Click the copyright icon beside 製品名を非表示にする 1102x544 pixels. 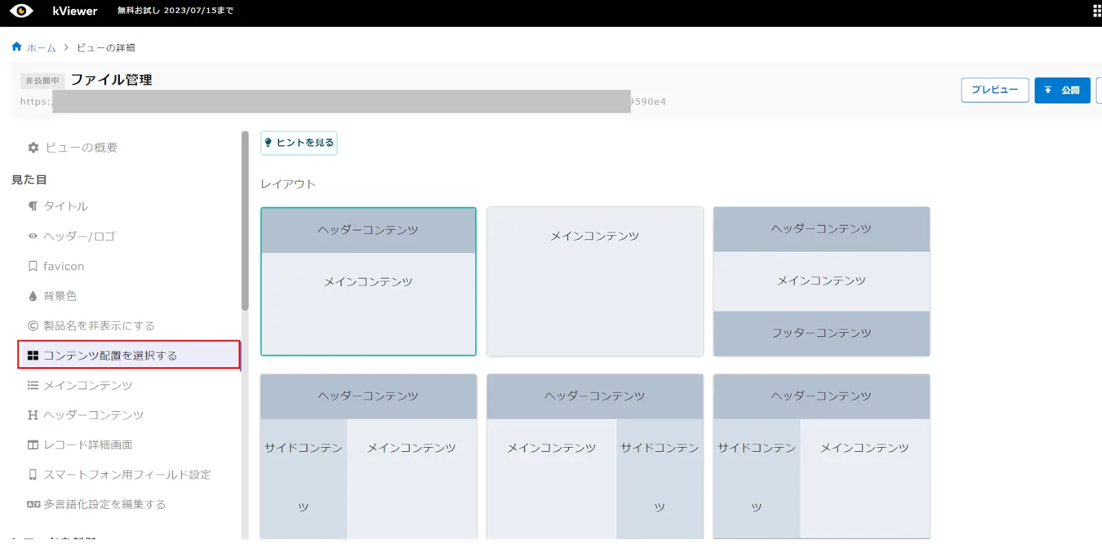coord(32,326)
